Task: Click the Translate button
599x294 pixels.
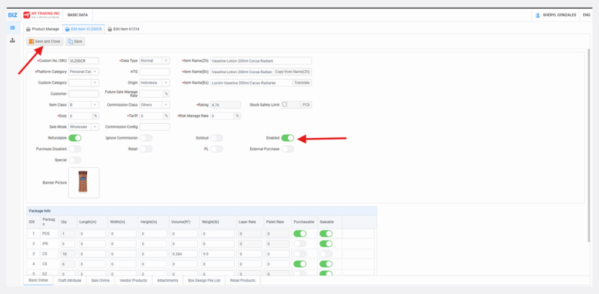Action: pos(301,83)
